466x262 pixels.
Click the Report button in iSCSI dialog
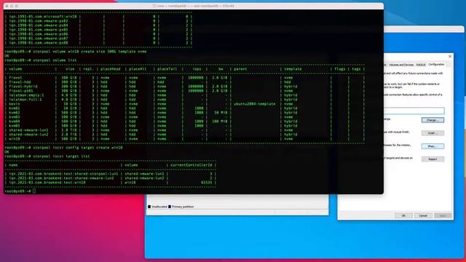tap(433, 159)
